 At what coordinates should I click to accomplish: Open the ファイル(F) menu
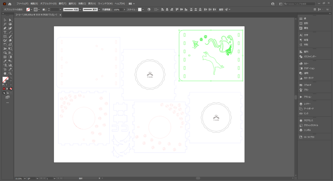pos(22,3)
